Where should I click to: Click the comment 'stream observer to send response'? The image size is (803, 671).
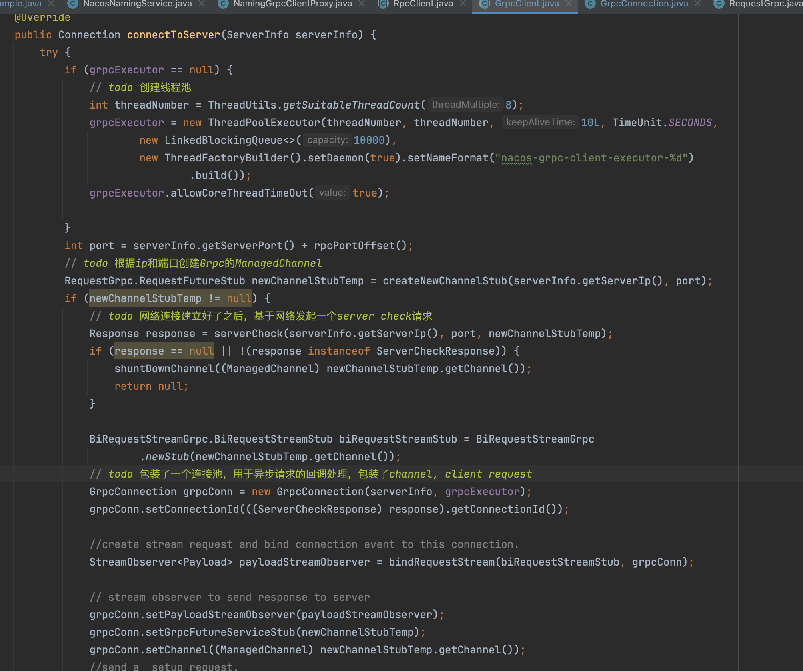[x=230, y=597]
